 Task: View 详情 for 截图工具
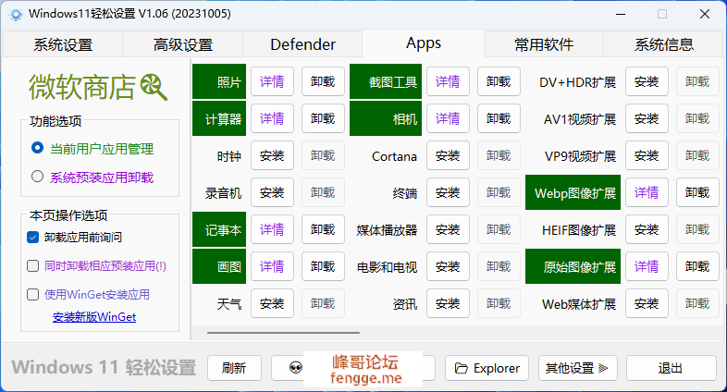(x=448, y=81)
